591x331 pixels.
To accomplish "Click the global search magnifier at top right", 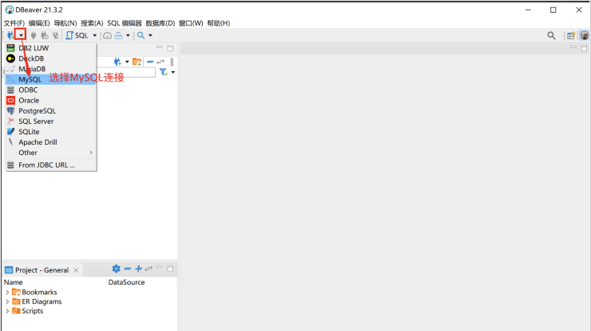I will [551, 35].
